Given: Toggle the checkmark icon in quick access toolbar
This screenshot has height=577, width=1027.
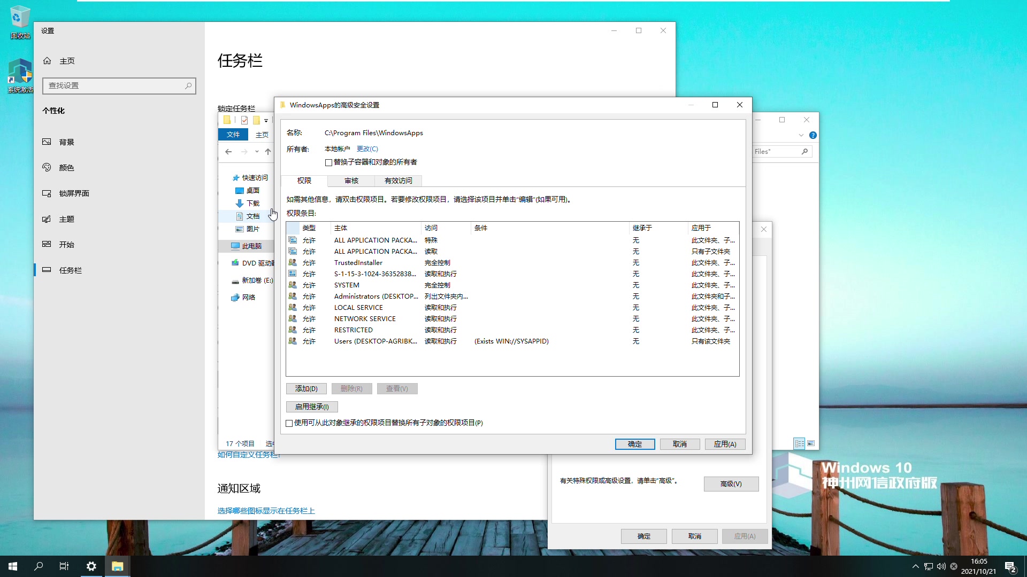Looking at the screenshot, I should tap(244, 120).
